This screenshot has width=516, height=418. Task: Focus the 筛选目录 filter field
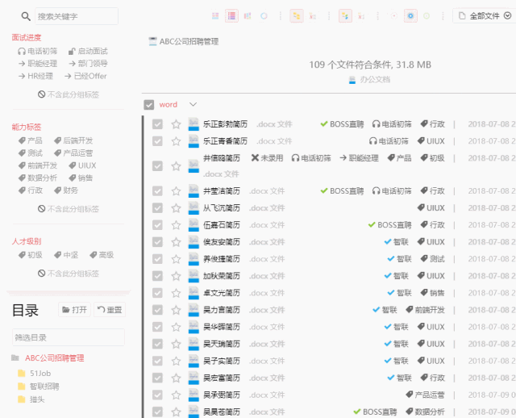pos(69,337)
